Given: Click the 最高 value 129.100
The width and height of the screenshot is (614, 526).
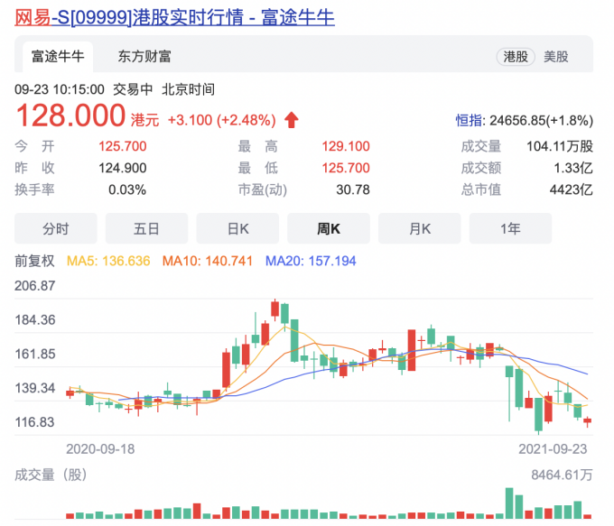Looking at the screenshot, I should click(x=345, y=146).
